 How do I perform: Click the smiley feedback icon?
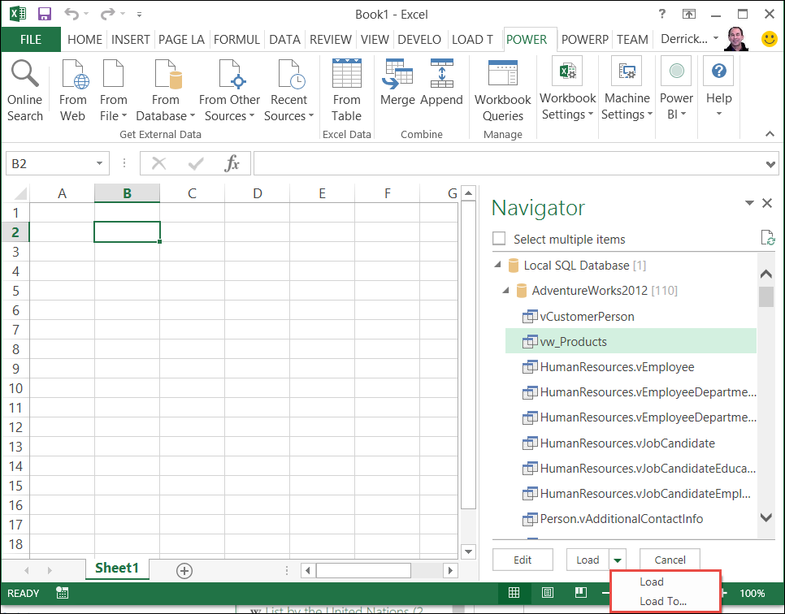[x=769, y=39]
